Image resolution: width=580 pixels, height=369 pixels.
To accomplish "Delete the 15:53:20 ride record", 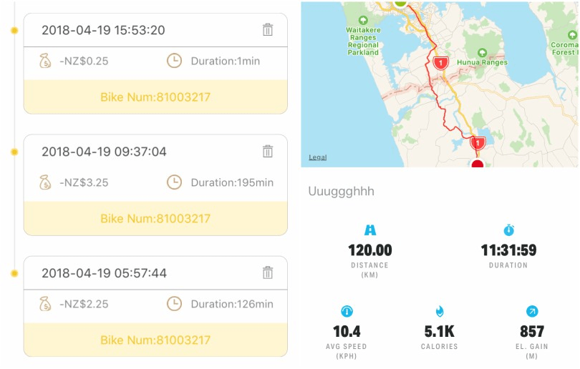I will point(268,30).
